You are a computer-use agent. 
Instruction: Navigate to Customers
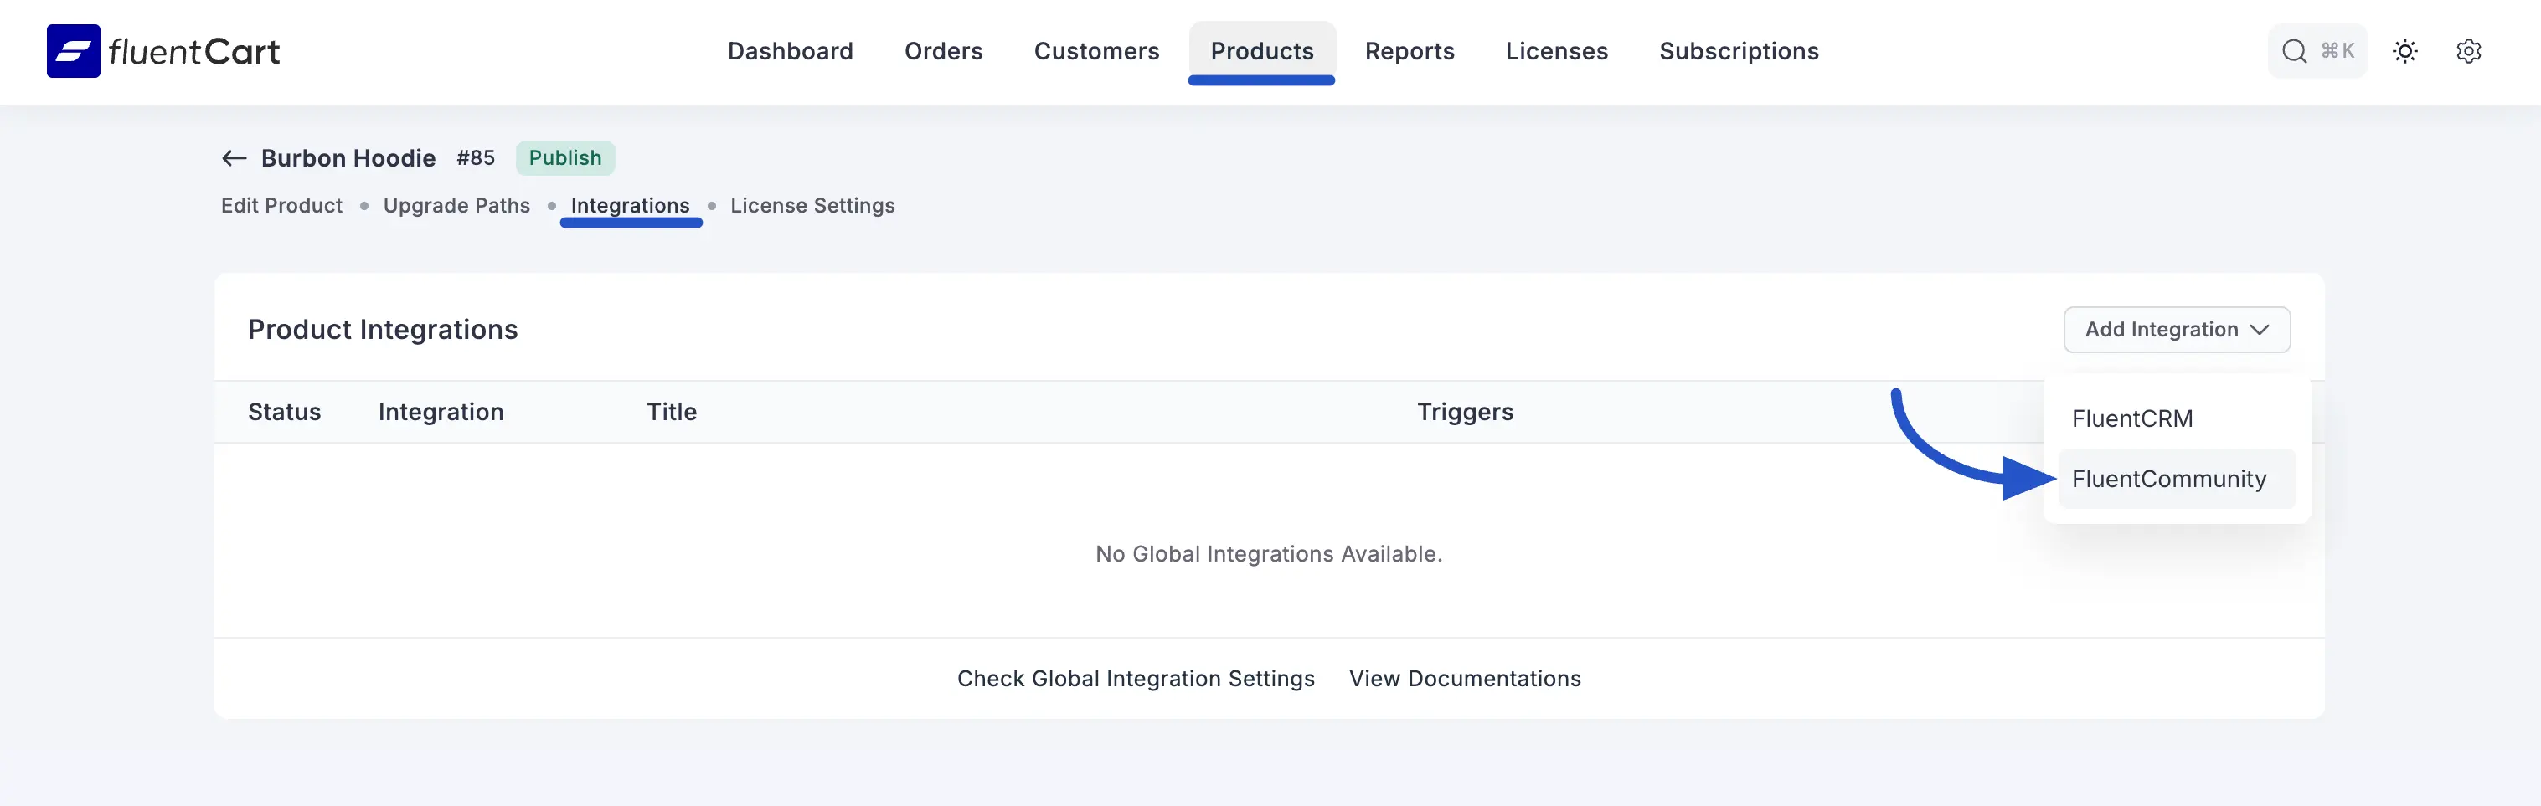click(1096, 51)
